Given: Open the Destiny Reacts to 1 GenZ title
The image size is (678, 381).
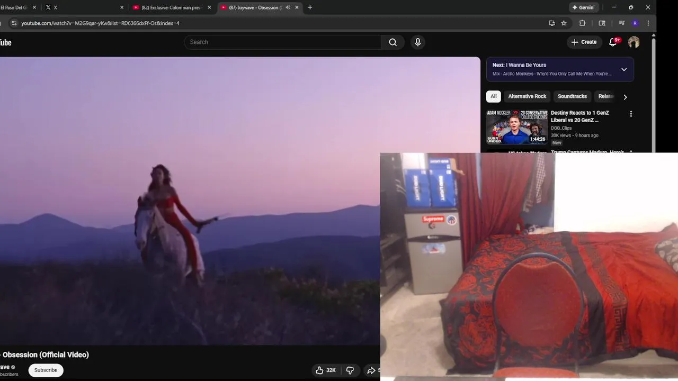Looking at the screenshot, I should tap(580, 116).
